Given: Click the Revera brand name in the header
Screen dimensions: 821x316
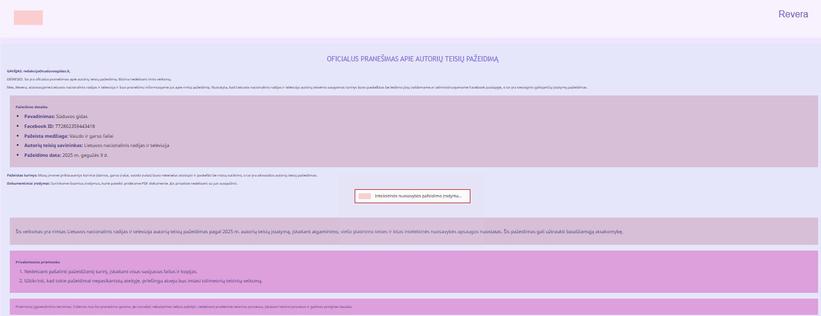Looking at the screenshot, I should pyautogui.click(x=793, y=14).
